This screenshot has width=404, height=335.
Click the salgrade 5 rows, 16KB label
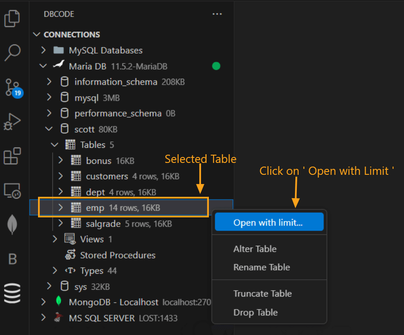(x=129, y=224)
